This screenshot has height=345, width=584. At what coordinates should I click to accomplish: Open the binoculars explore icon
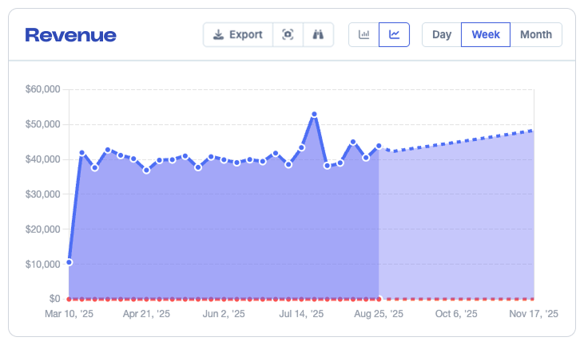[318, 35]
